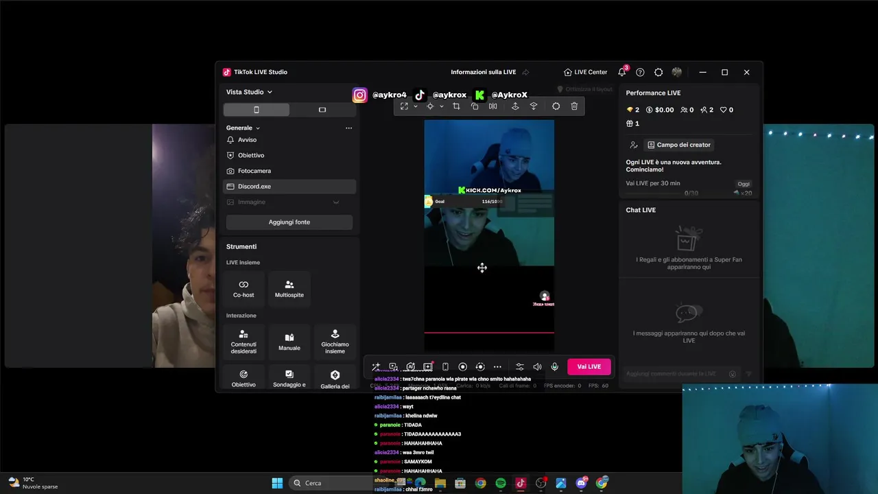The image size is (878, 494).
Task: Open the notifications bell
Action: (622, 72)
